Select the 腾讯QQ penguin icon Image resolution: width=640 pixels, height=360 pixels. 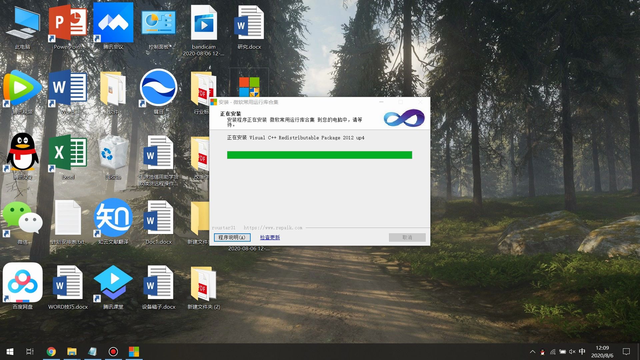(23, 153)
